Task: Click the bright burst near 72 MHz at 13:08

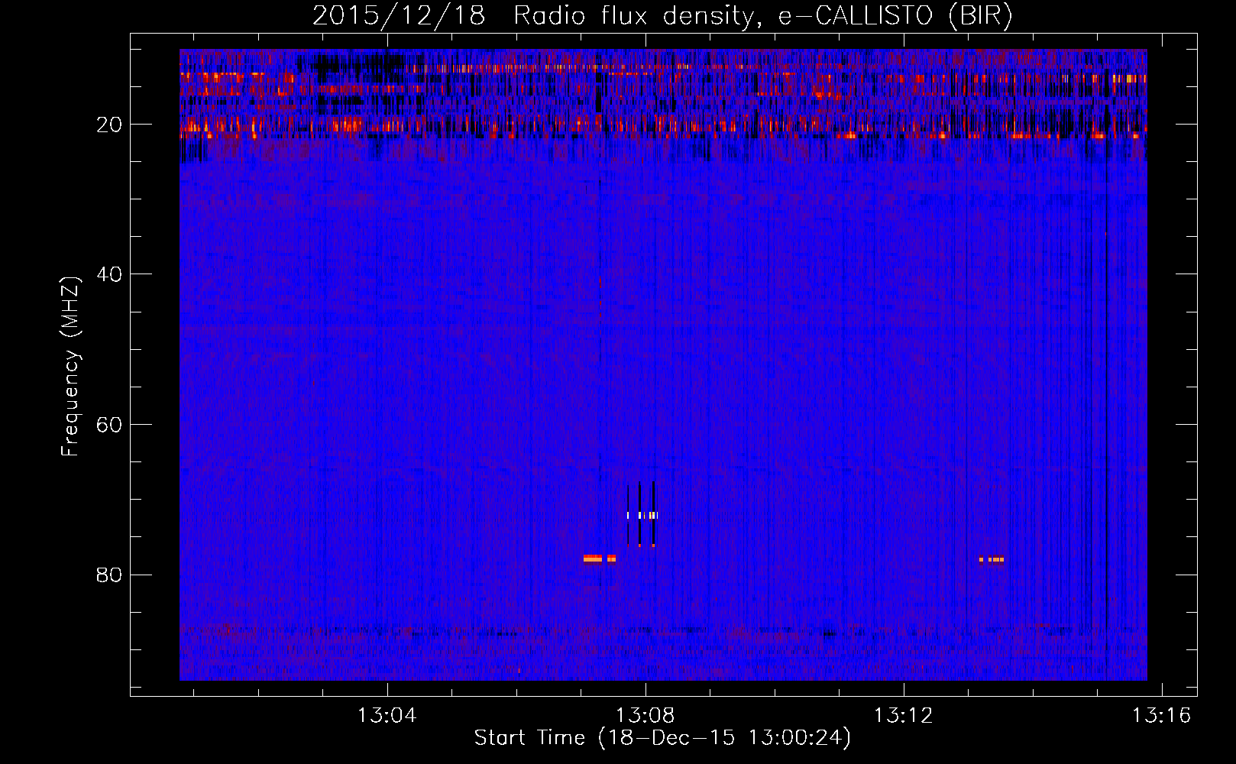Action: 642,515
